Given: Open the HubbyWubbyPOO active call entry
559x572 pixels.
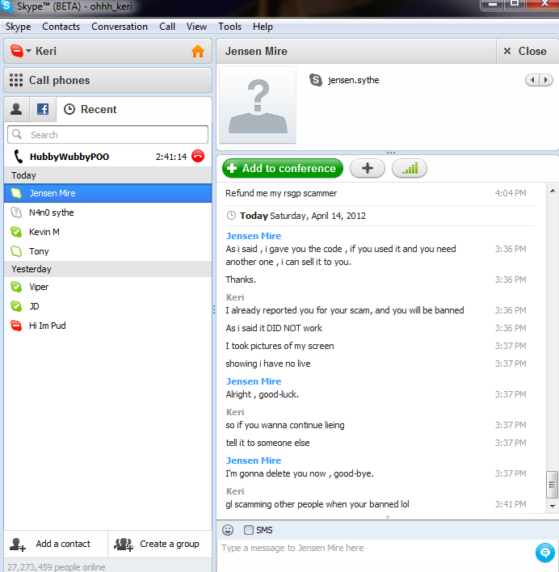Looking at the screenshot, I should pos(107,157).
